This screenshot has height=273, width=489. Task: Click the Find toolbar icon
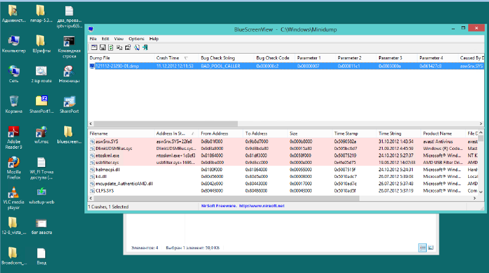(x=136, y=48)
